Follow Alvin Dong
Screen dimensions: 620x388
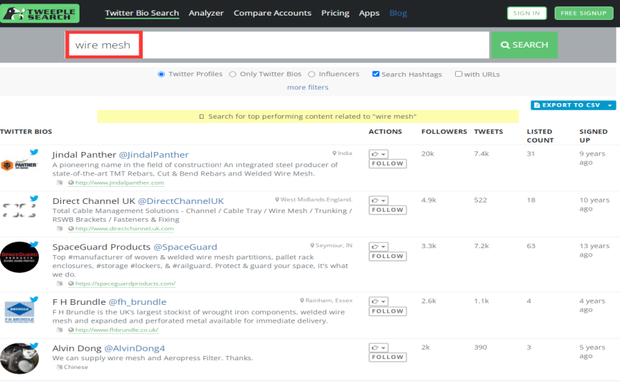click(388, 357)
